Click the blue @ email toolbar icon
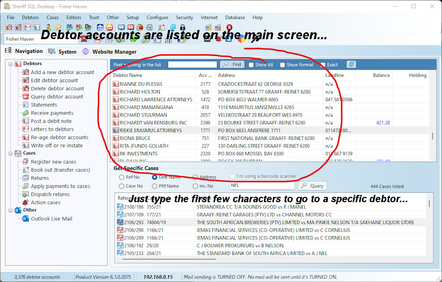The height and width of the screenshot is (282, 442). coord(173,27)
